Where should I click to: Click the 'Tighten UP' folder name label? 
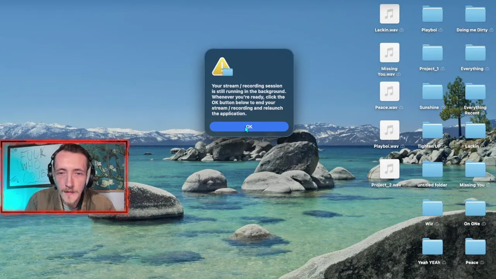click(x=429, y=146)
